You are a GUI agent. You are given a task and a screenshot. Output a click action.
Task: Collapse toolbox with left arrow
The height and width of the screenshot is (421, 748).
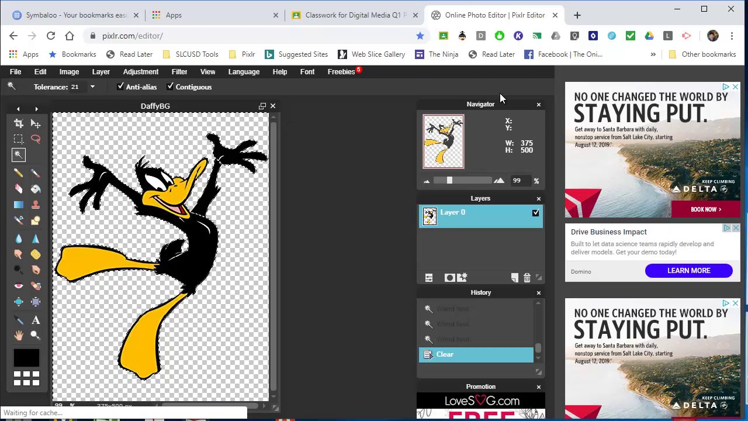click(x=18, y=109)
